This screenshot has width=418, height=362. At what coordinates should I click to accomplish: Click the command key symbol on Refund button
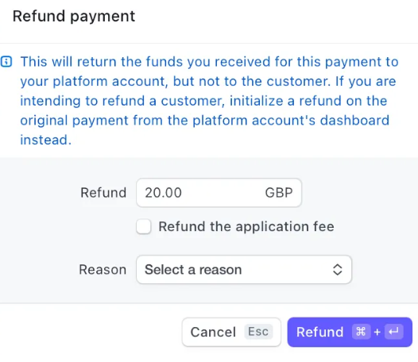click(x=361, y=332)
